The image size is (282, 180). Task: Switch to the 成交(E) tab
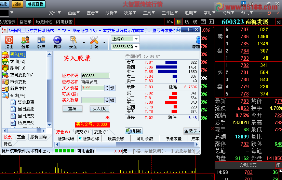coord(82,132)
